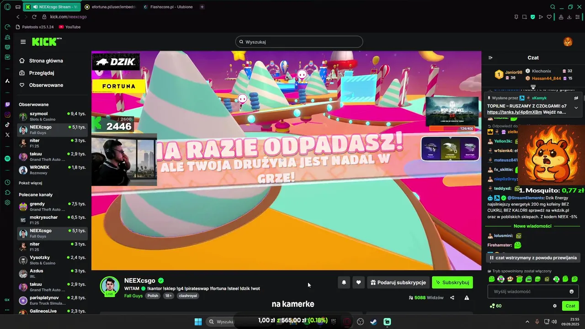Open grendy recommended channel
This screenshot has height=329, width=585.
[53, 207]
